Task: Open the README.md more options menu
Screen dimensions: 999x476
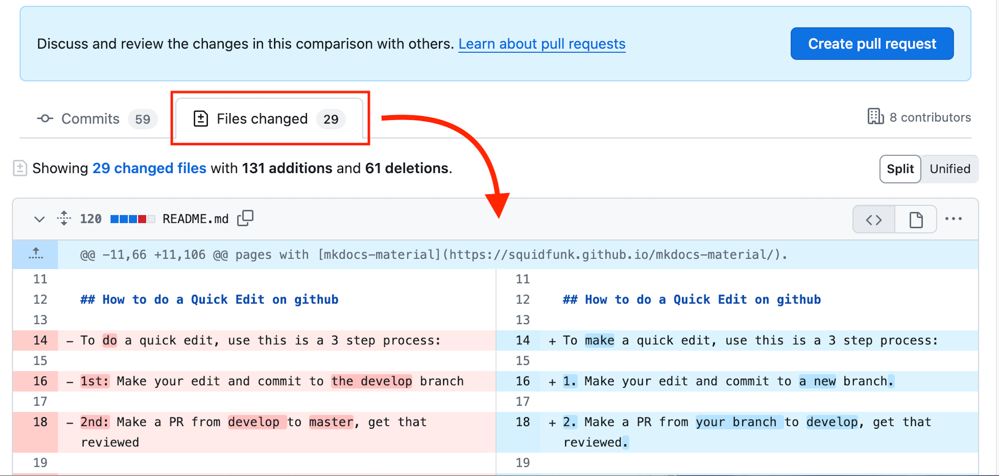Action: pyautogui.click(x=953, y=219)
